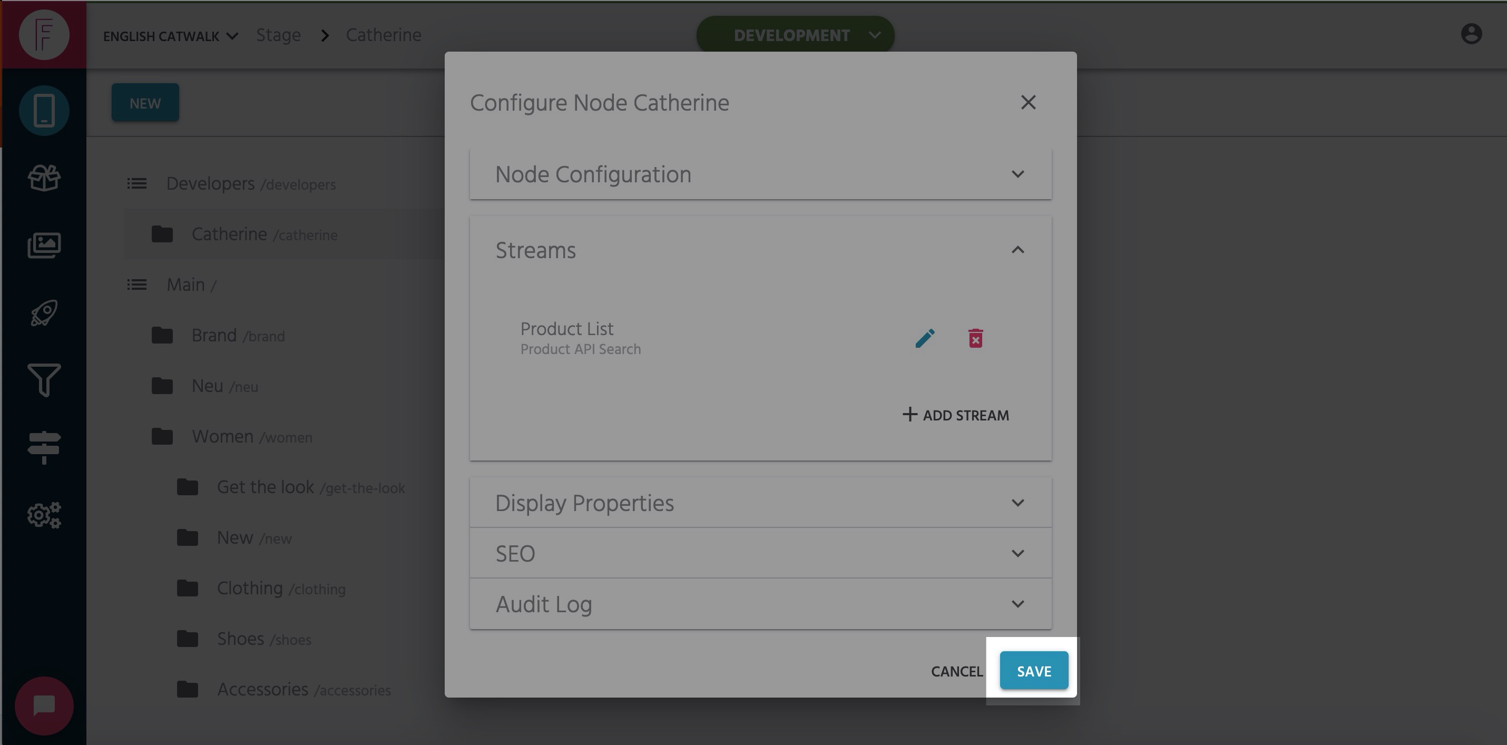Open the media images sidebar icon

(44, 245)
